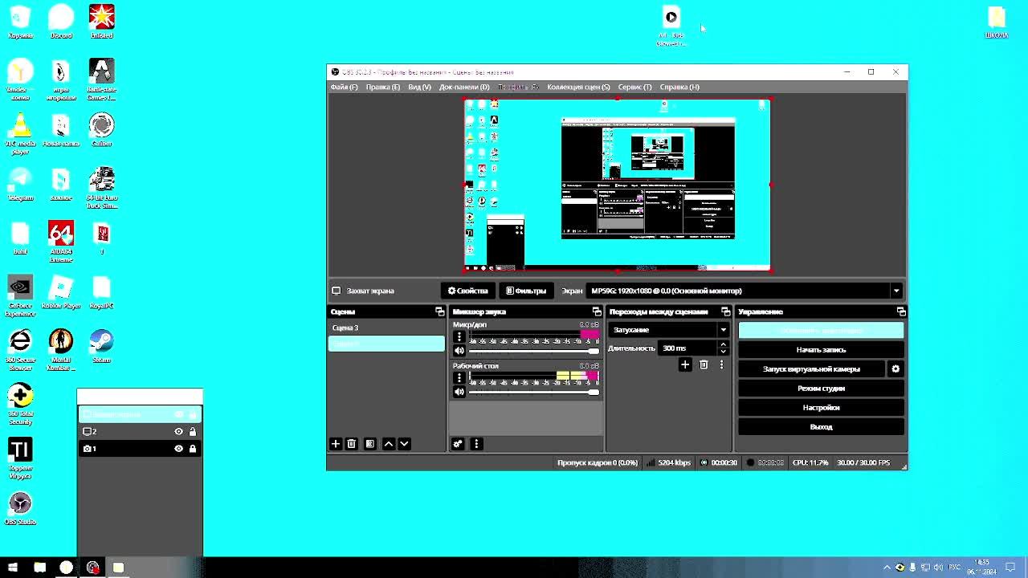Undock the Микшер звука panel

tap(597, 311)
